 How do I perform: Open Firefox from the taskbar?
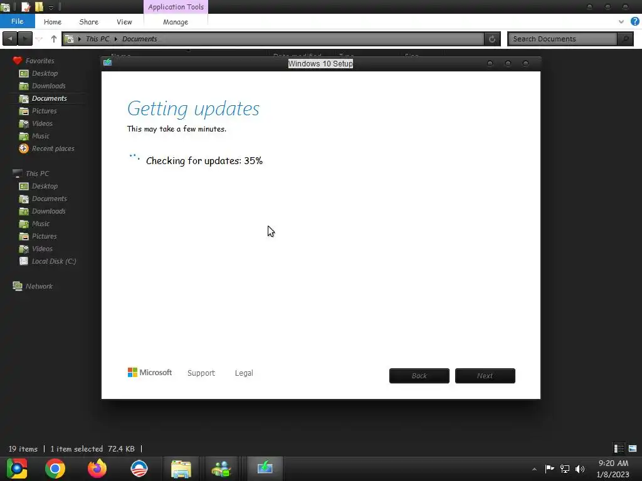click(x=97, y=468)
